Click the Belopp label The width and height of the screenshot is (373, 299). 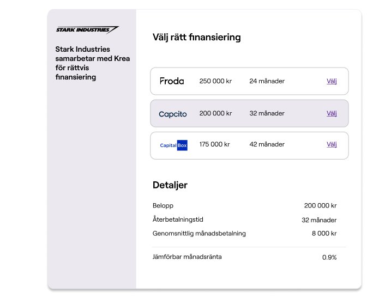point(163,206)
